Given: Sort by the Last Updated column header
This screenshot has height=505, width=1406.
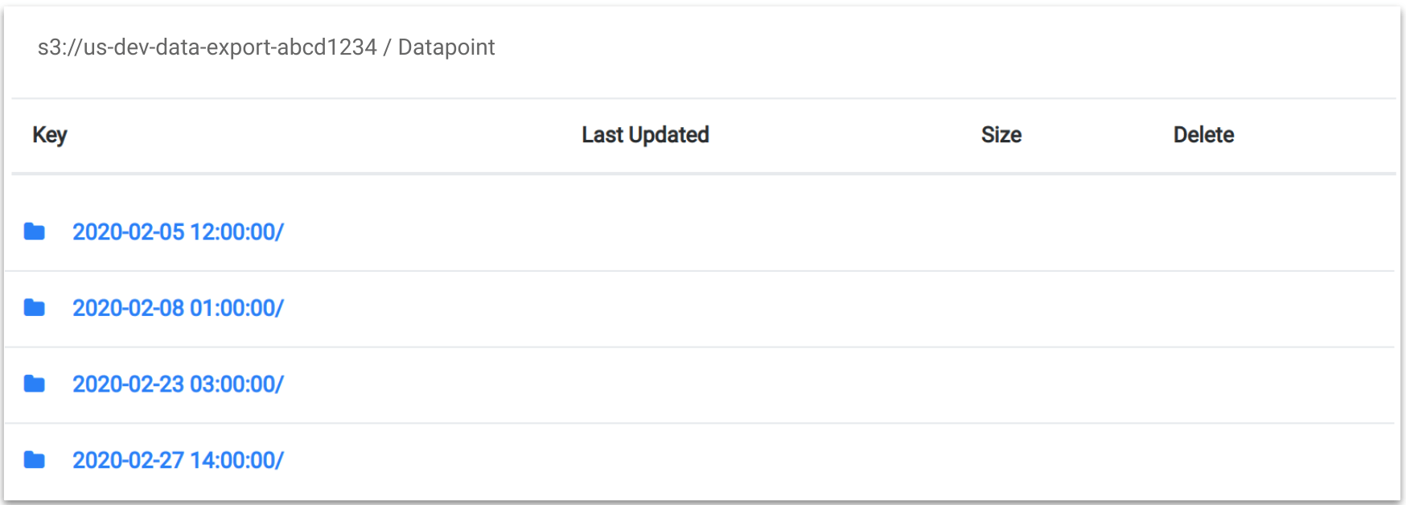Looking at the screenshot, I should (645, 135).
